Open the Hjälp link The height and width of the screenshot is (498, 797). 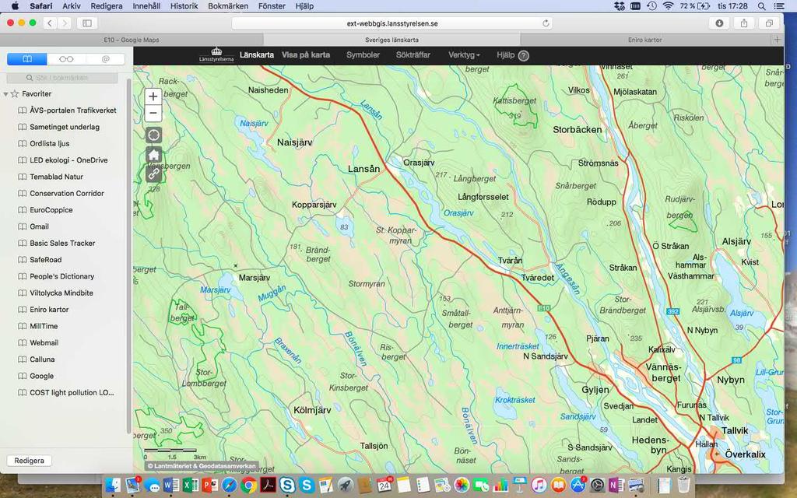click(505, 55)
